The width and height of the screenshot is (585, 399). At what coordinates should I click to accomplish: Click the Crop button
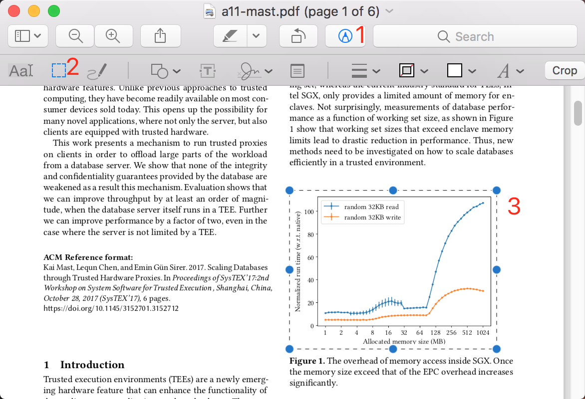coord(565,70)
